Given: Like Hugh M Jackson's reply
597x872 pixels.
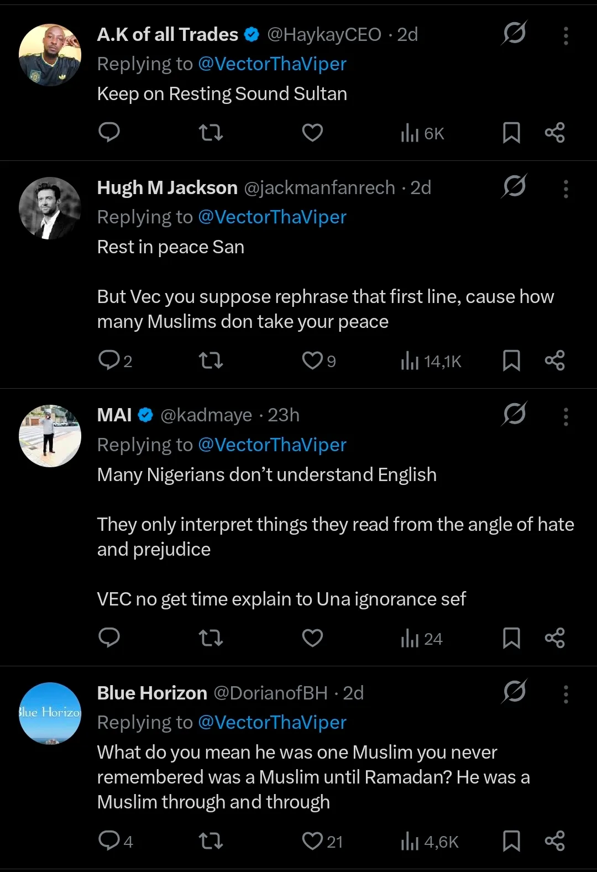Looking at the screenshot, I should pyautogui.click(x=312, y=361).
